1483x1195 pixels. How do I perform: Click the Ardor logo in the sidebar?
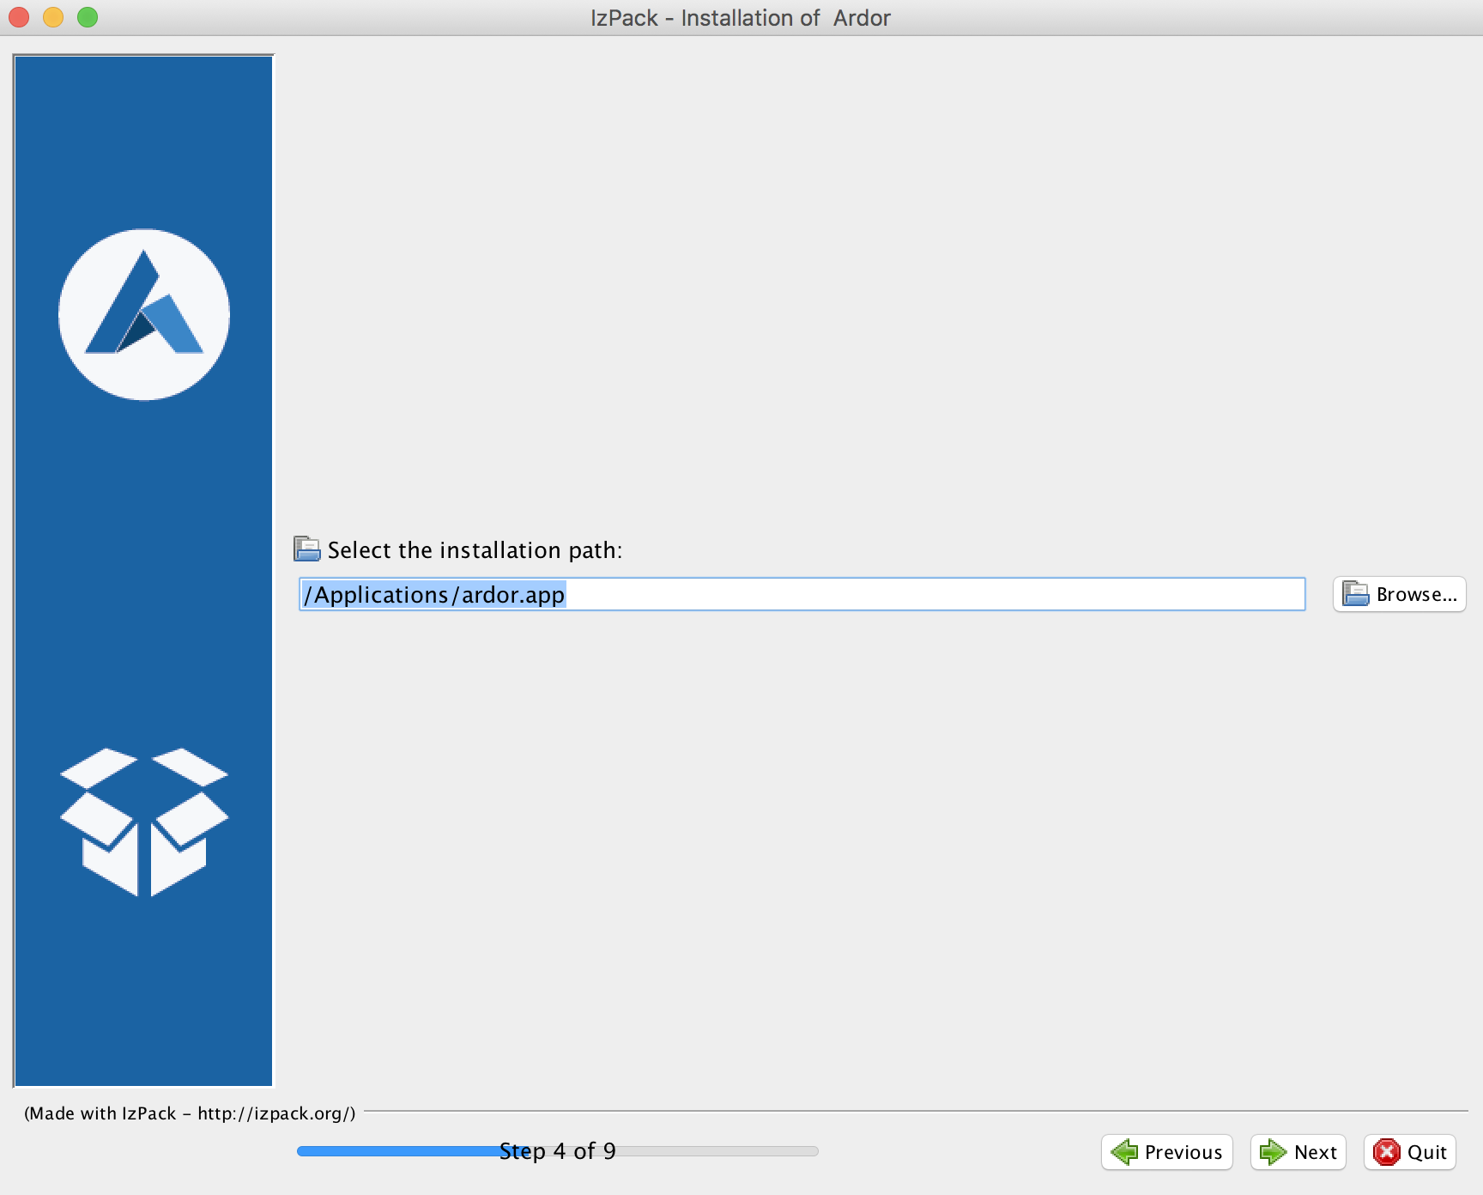click(144, 314)
